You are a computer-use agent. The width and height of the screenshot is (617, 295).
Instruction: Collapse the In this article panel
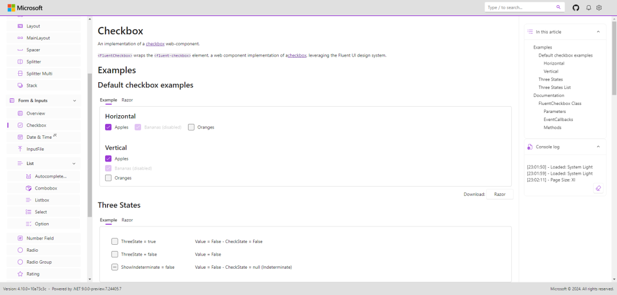click(x=598, y=32)
